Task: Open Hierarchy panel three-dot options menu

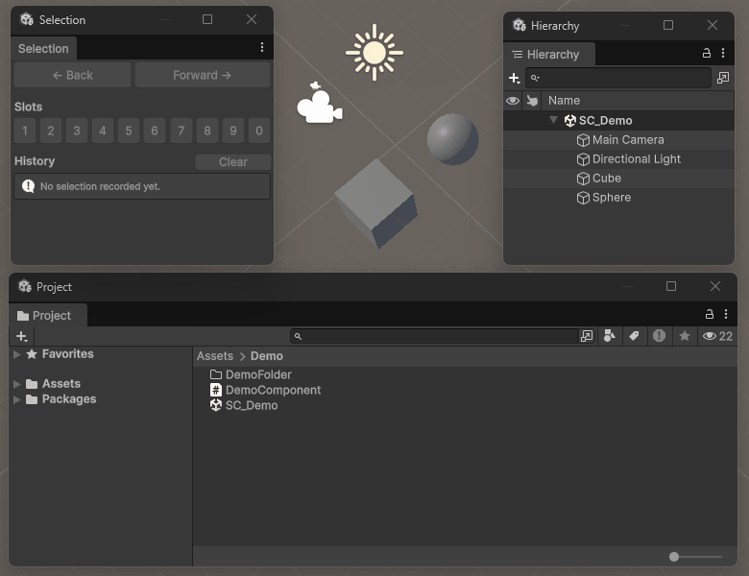Action: [x=723, y=53]
